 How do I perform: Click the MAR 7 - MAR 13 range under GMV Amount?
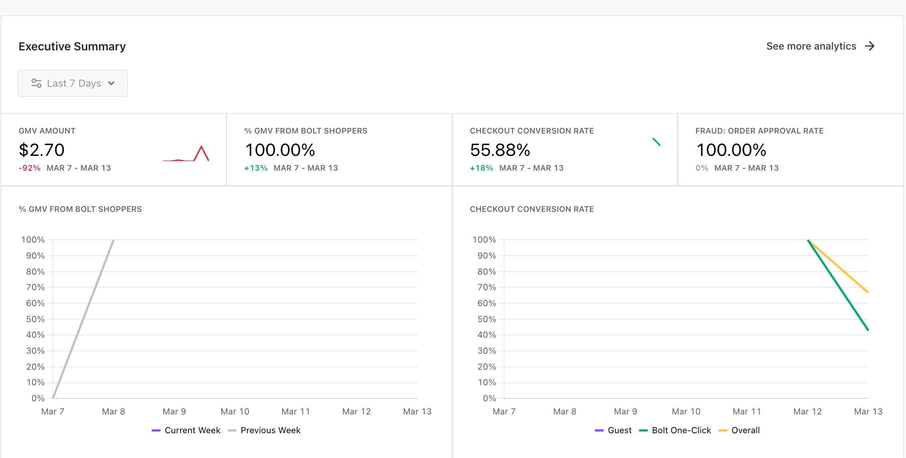point(79,168)
